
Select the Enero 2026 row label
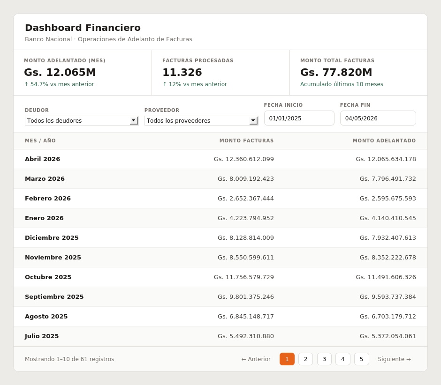[44, 218]
